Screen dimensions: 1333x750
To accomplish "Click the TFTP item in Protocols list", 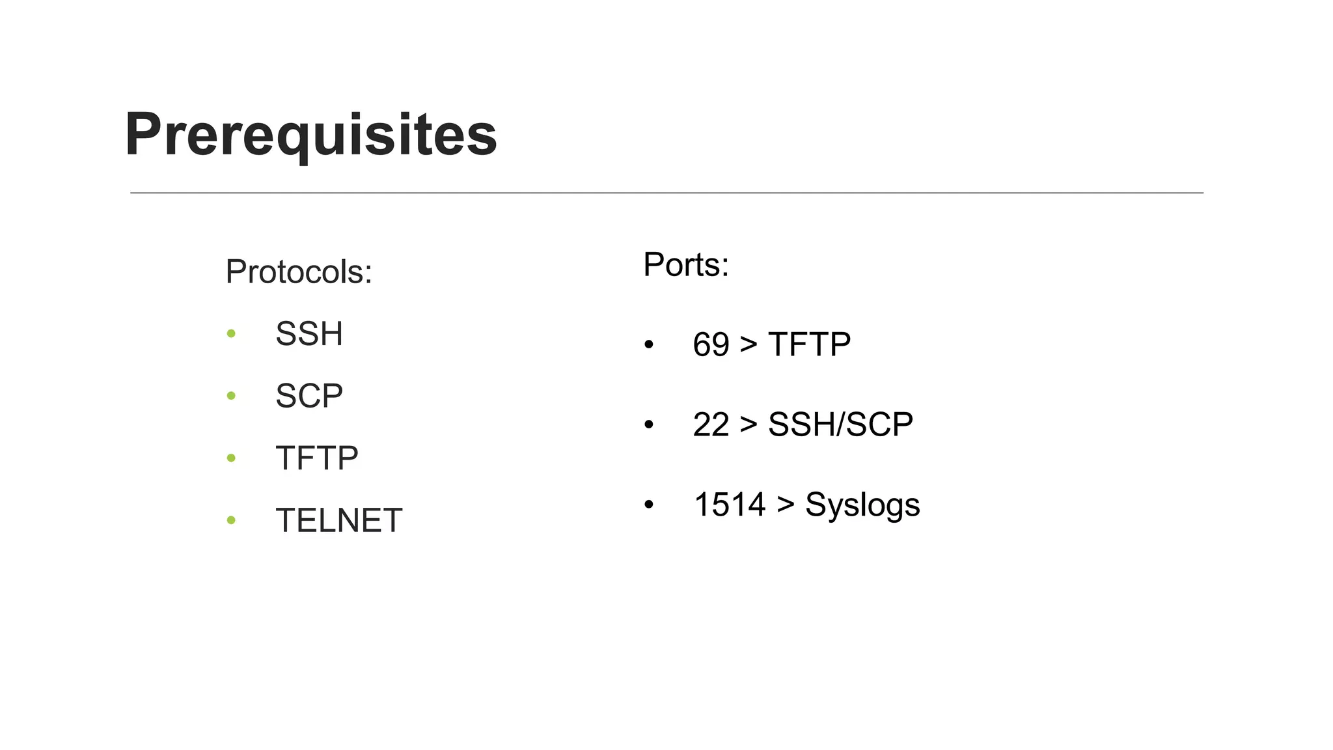I will pyautogui.click(x=316, y=458).
